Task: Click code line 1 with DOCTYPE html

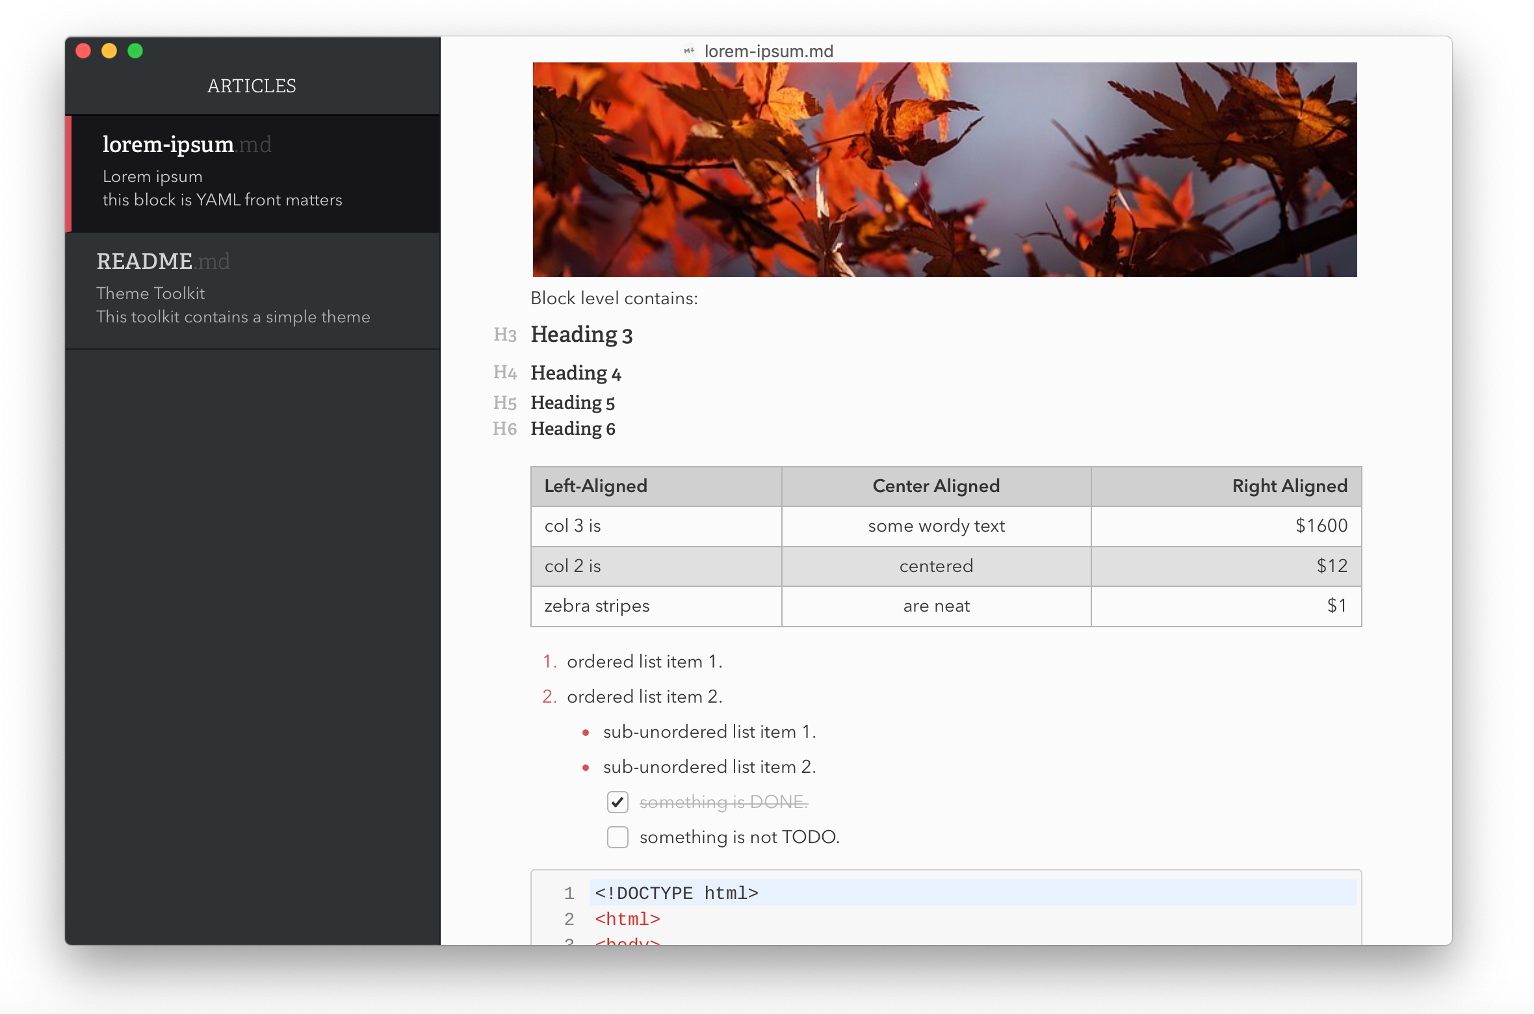Action: coord(676,893)
